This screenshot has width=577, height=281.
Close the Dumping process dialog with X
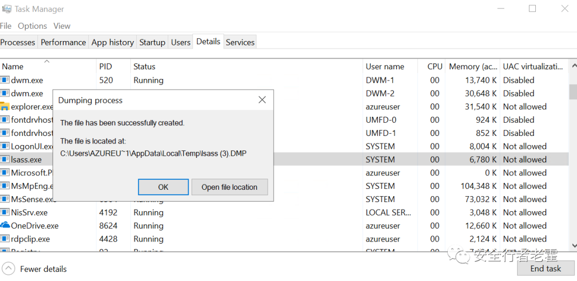tap(262, 100)
